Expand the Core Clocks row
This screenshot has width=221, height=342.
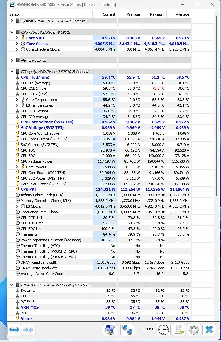pos(17,44)
